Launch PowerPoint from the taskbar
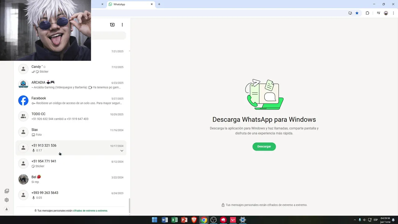The image size is (398, 224). (x=184, y=220)
